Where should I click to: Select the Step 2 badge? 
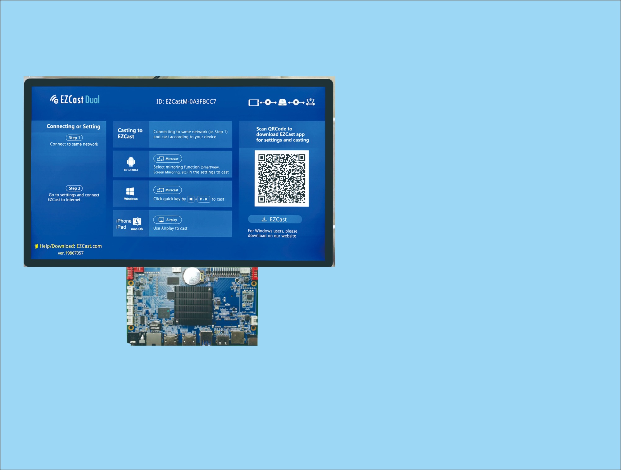click(x=74, y=188)
